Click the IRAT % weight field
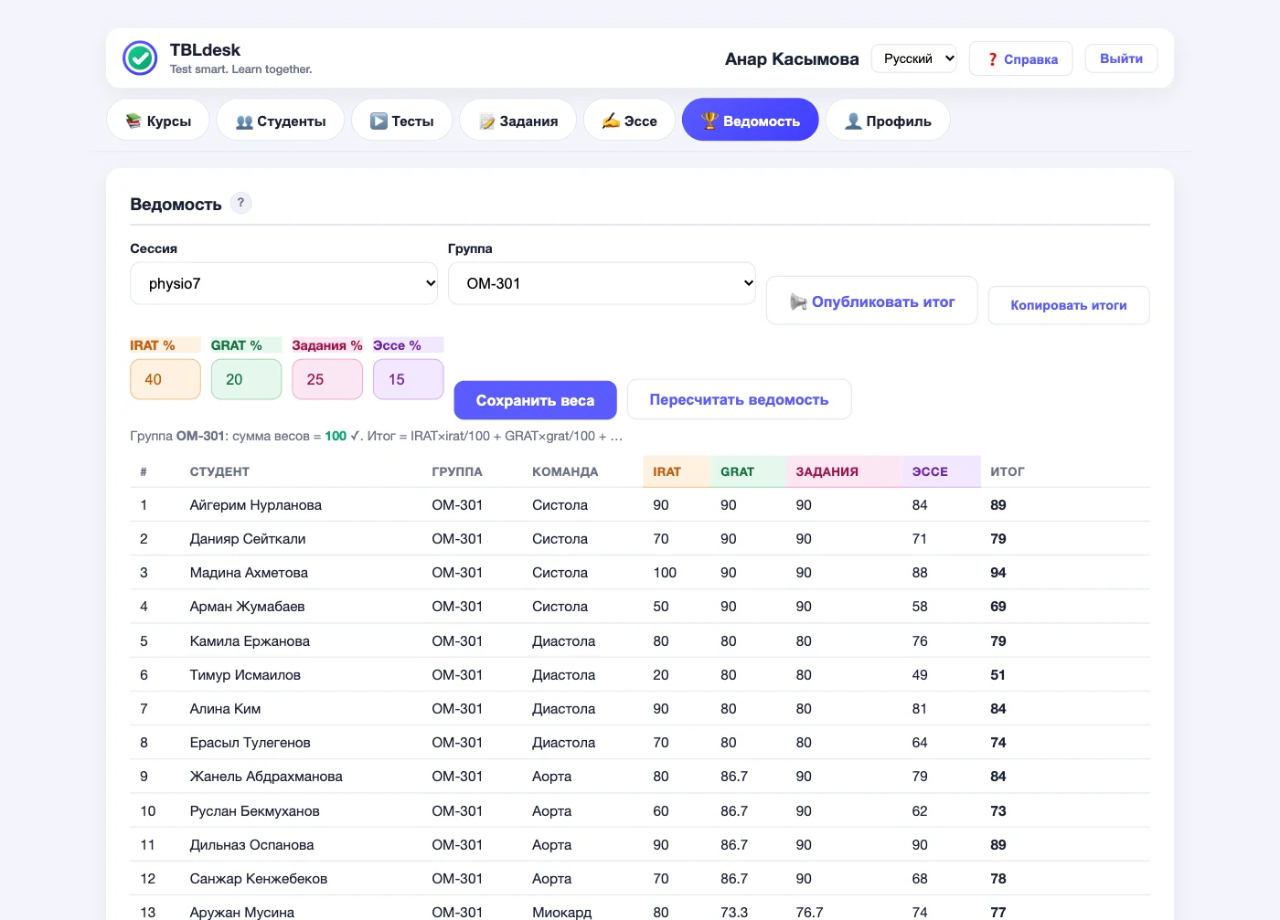Screen dimensions: 1280x920 165,379
